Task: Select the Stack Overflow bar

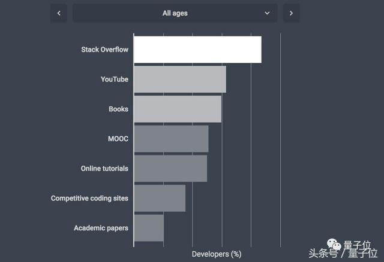Action: (x=197, y=50)
